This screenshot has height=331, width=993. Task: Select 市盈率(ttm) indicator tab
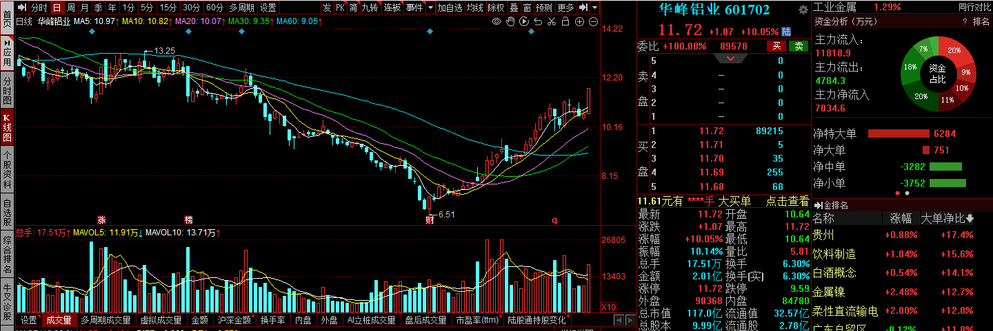pyautogui.click(x=477, y=320)
